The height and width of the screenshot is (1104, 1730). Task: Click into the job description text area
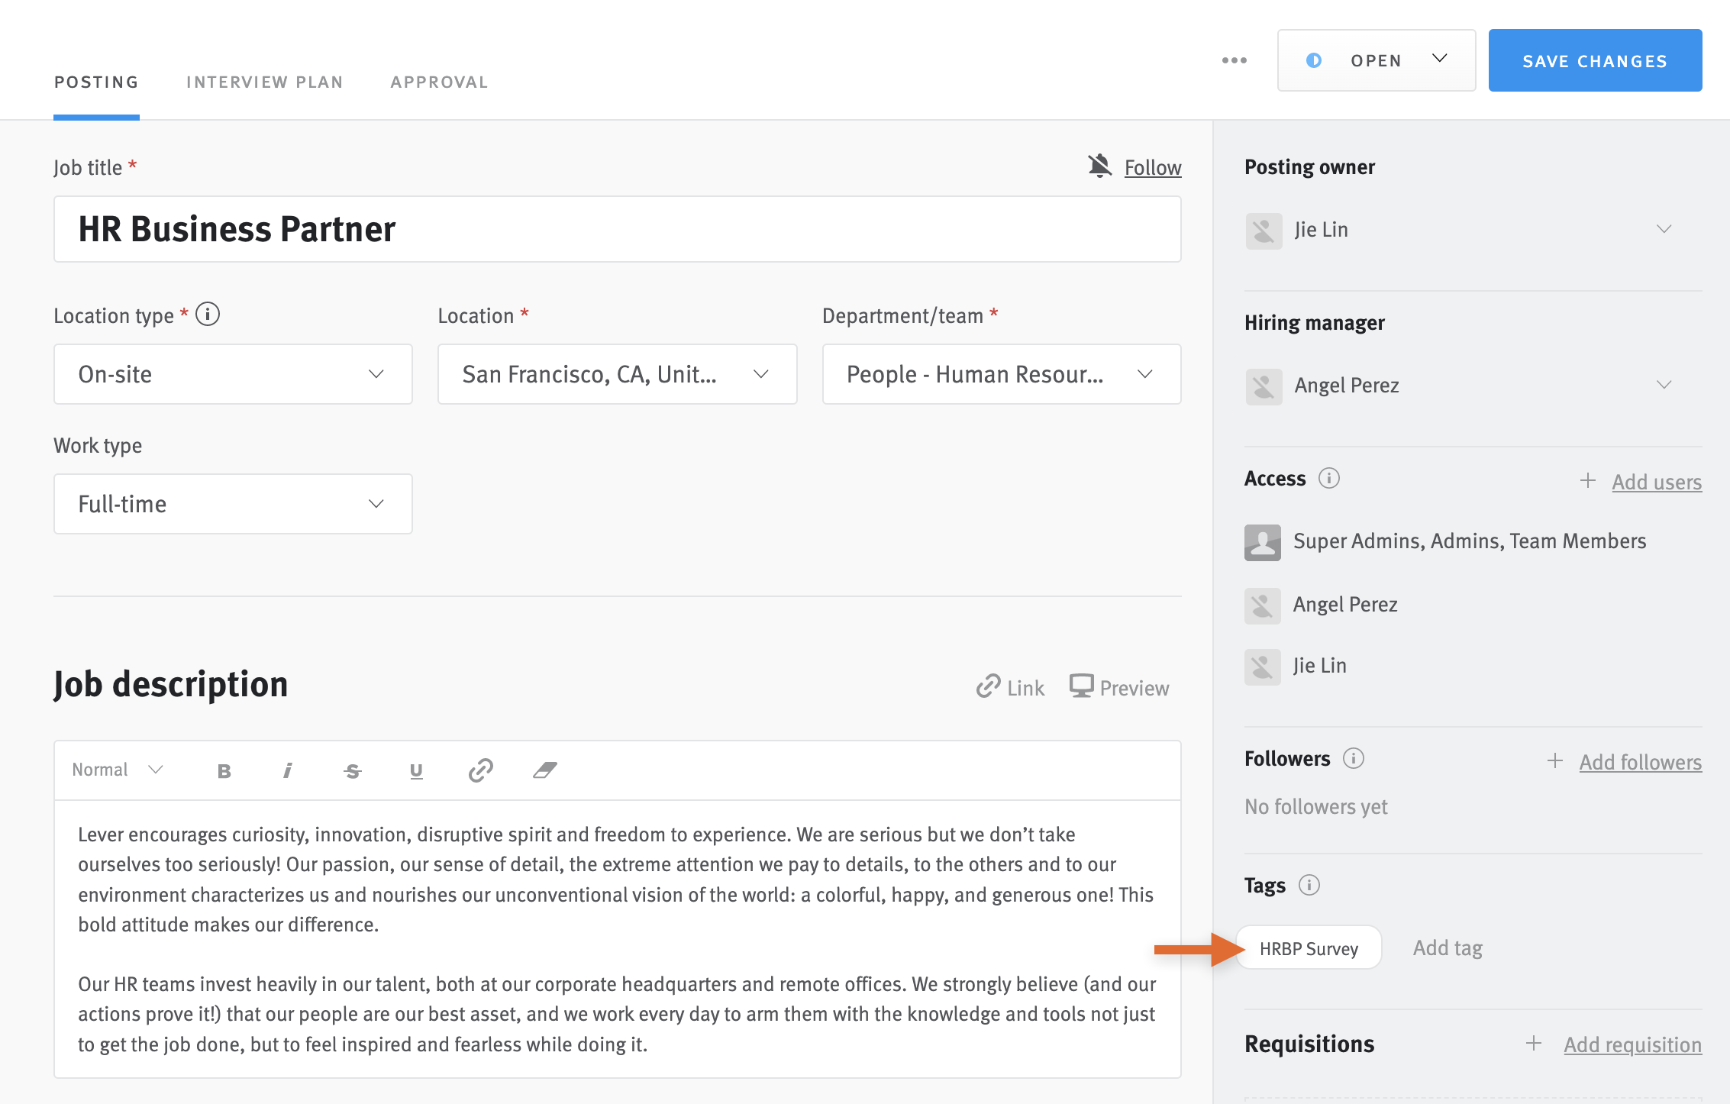pyautogui.click(x=617, y=939)
